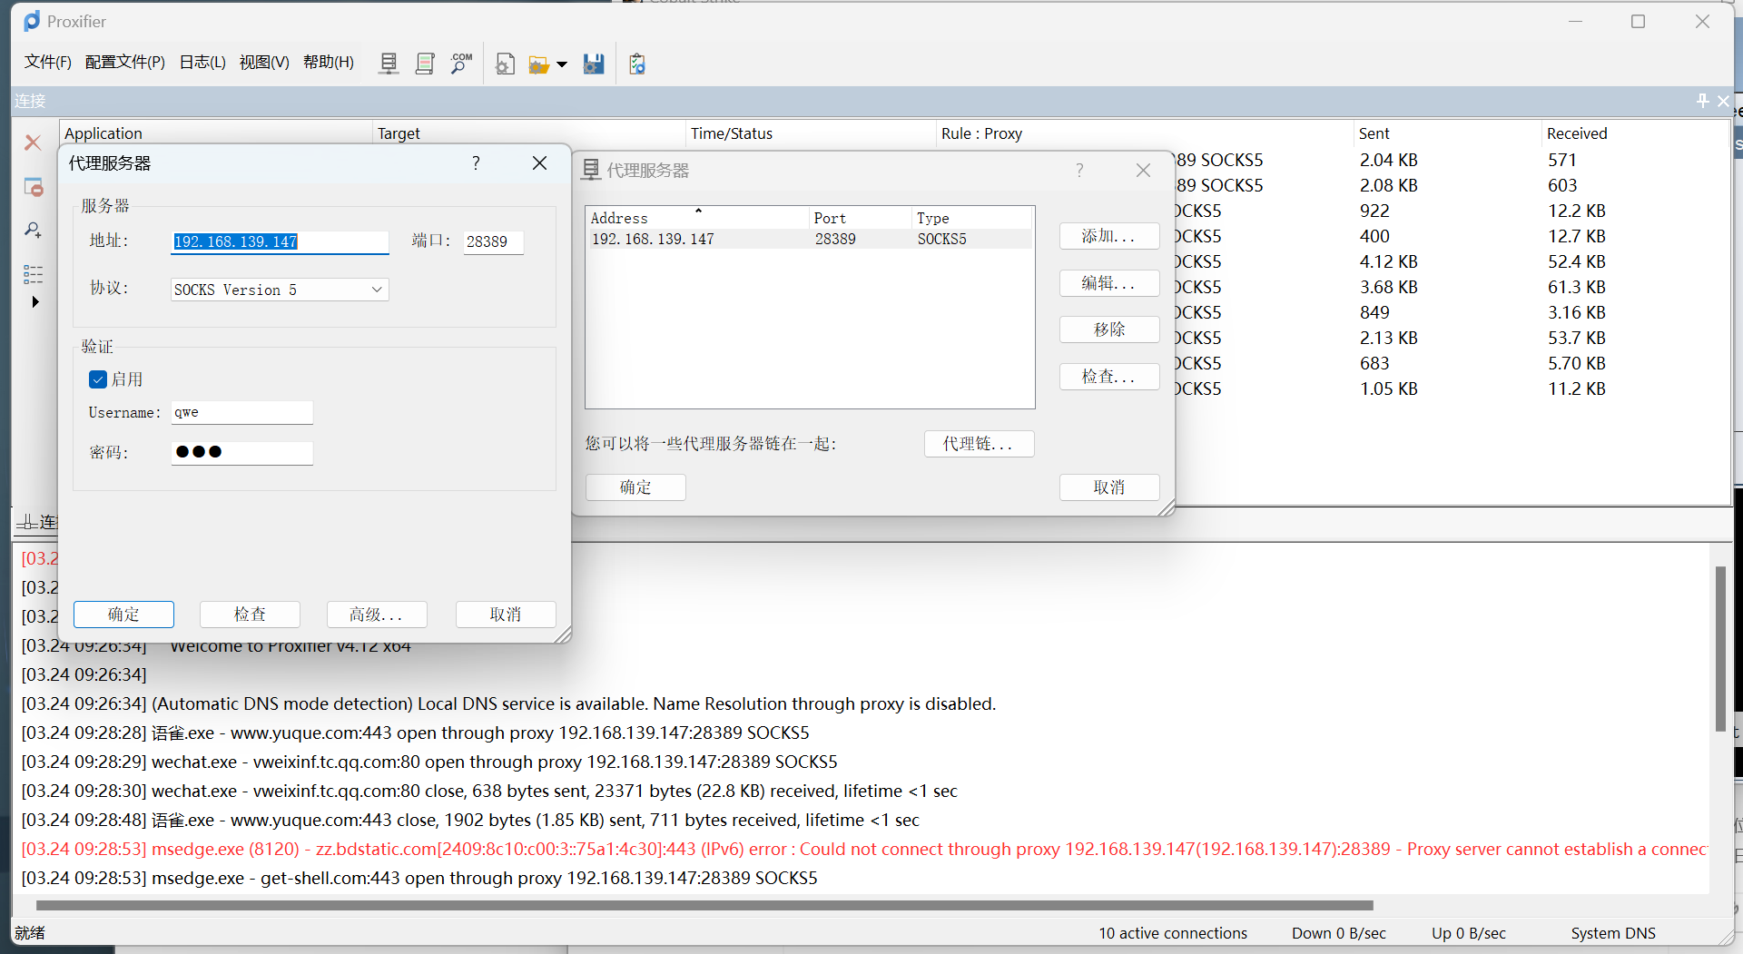This screenshot has height=954, width=1743.
Task: Sort by Type column in proxy list
Action: pyautogui.click(x=972, y=218)
